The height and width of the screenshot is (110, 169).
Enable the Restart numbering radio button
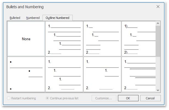(9, 98)
